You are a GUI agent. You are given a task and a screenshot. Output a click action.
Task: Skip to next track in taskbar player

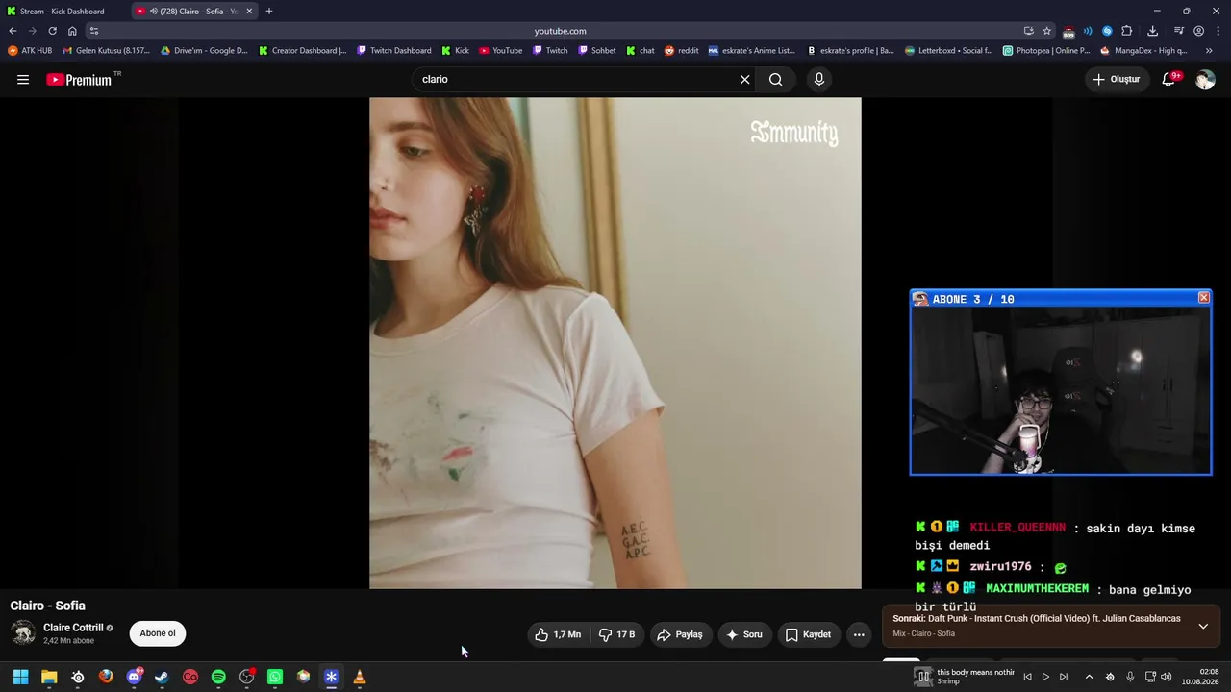[1064, 677]
